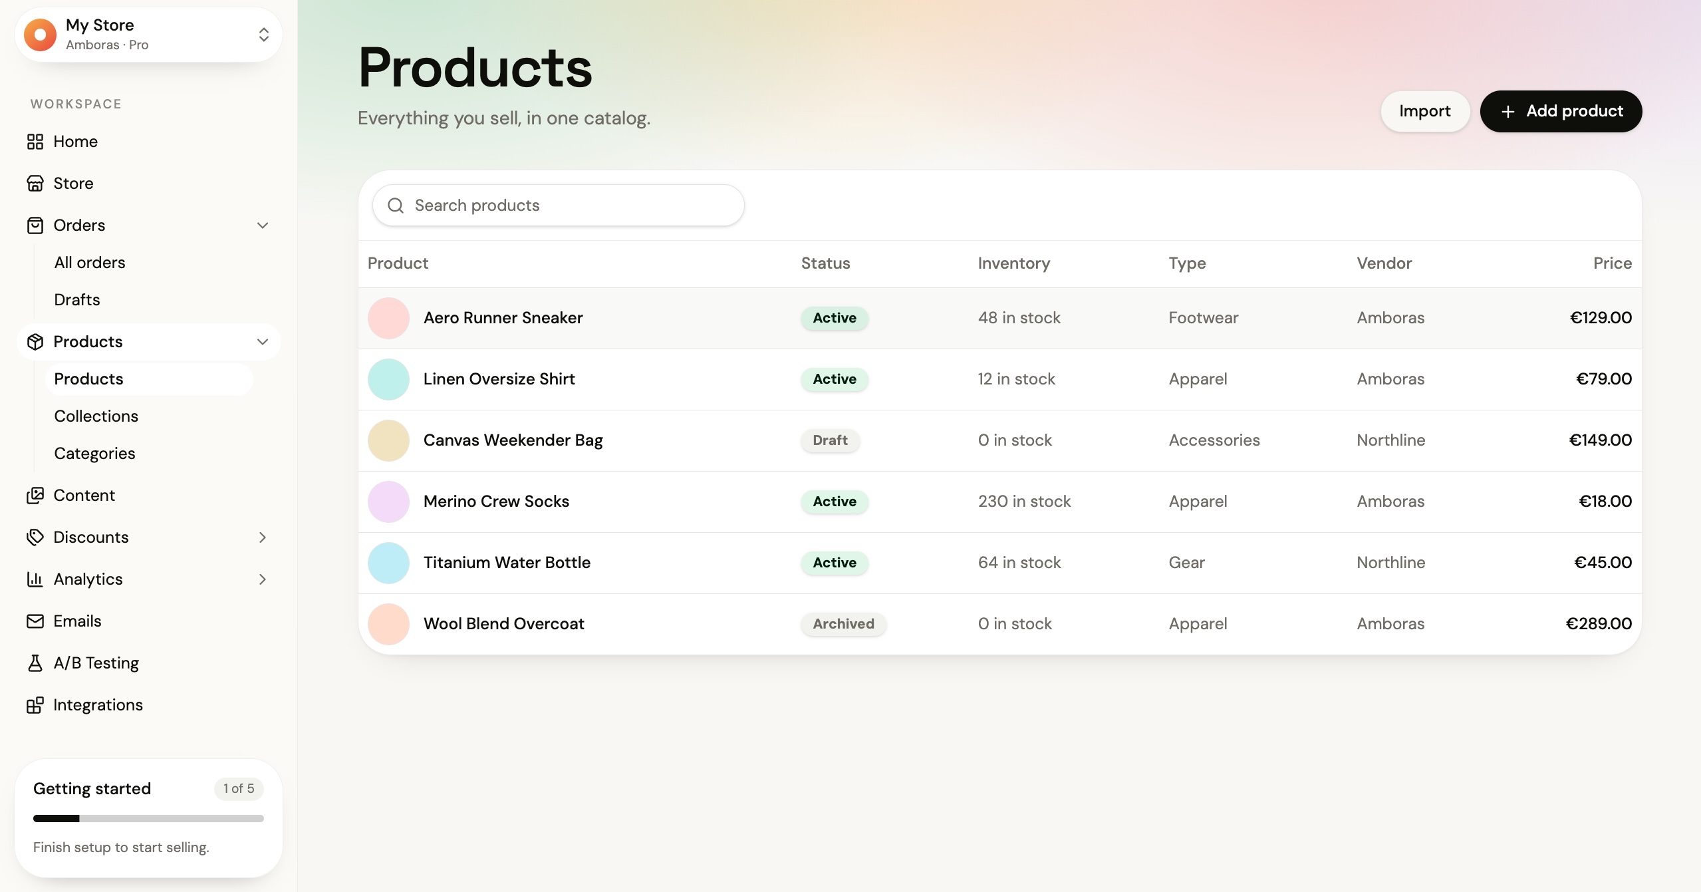Click the teal Linen Oversize Shirt swatch
This screenshot has width=1701, height=892.
(x=388, y=380)
